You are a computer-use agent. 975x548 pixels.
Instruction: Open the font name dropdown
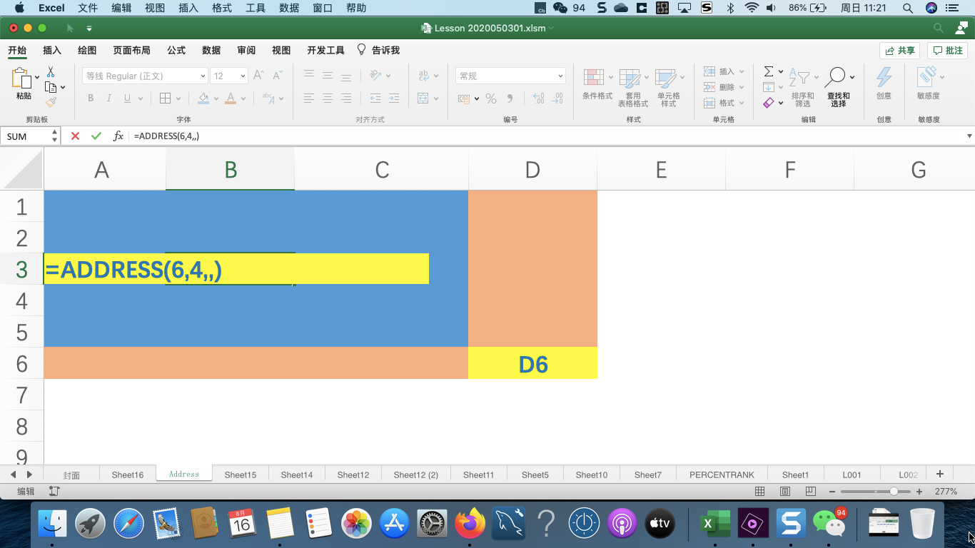(x=203, y=76)
